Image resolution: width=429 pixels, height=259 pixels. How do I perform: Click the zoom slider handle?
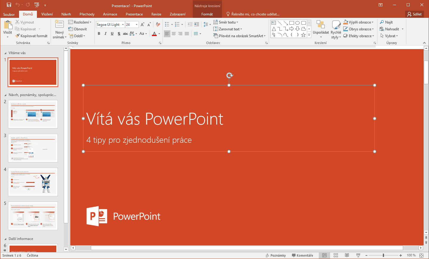pyautogui.click(x=383, y=255)
